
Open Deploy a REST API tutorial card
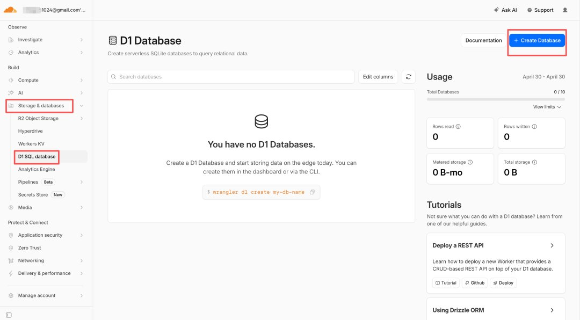(x=496, y=263)
